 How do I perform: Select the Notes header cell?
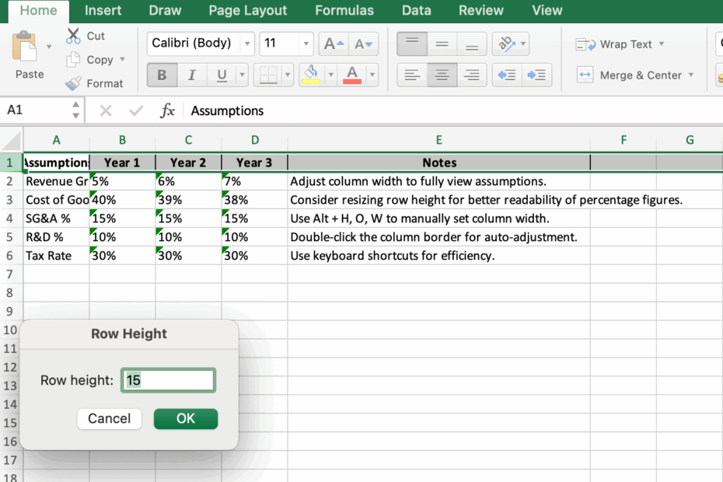coord(439,162)
